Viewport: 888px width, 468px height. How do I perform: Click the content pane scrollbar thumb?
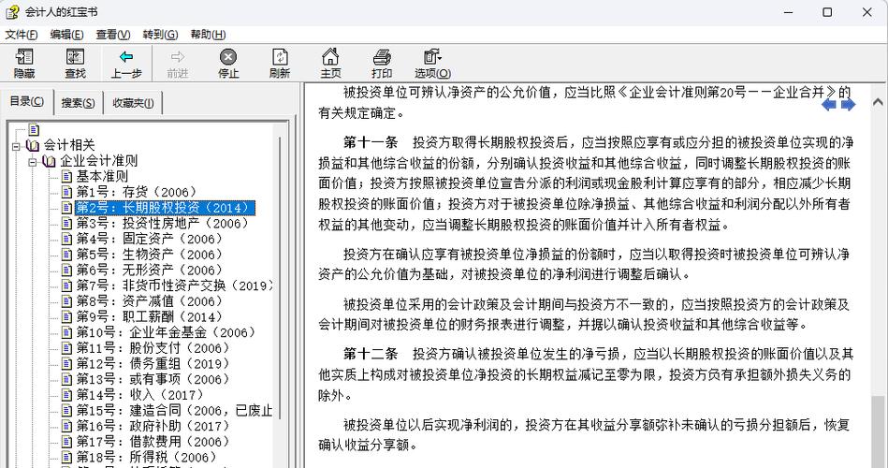[x=878, y=431]
